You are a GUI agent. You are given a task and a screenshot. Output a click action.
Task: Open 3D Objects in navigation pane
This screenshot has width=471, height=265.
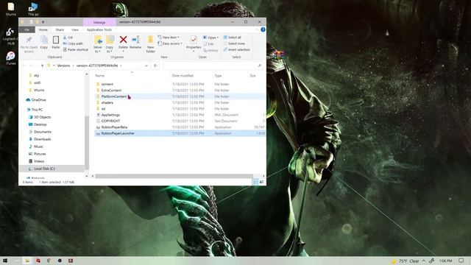(x=43, y=117)
